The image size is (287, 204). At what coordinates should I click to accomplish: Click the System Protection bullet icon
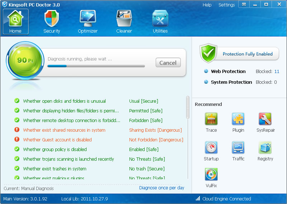point(206,82)
